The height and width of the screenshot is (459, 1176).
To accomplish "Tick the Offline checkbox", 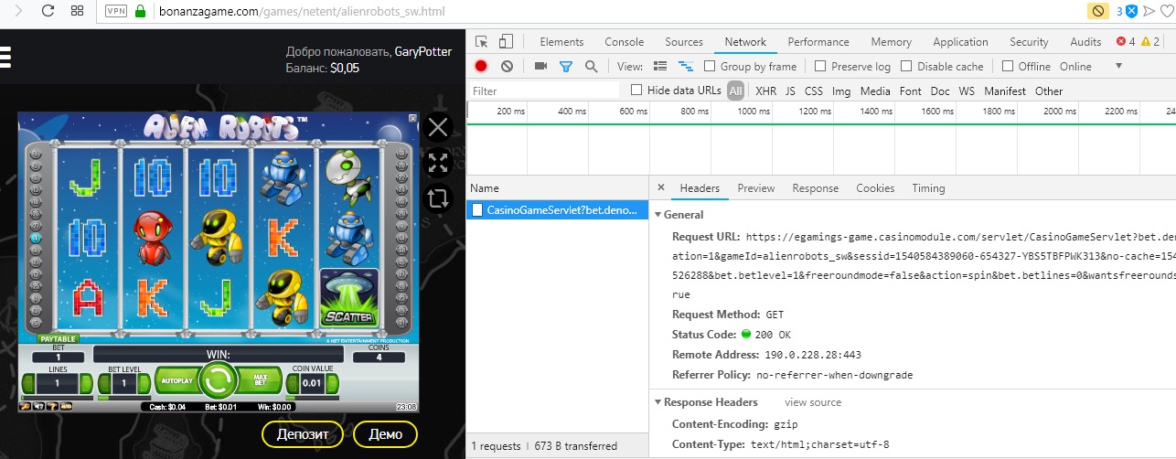I will click(1008, 66).
